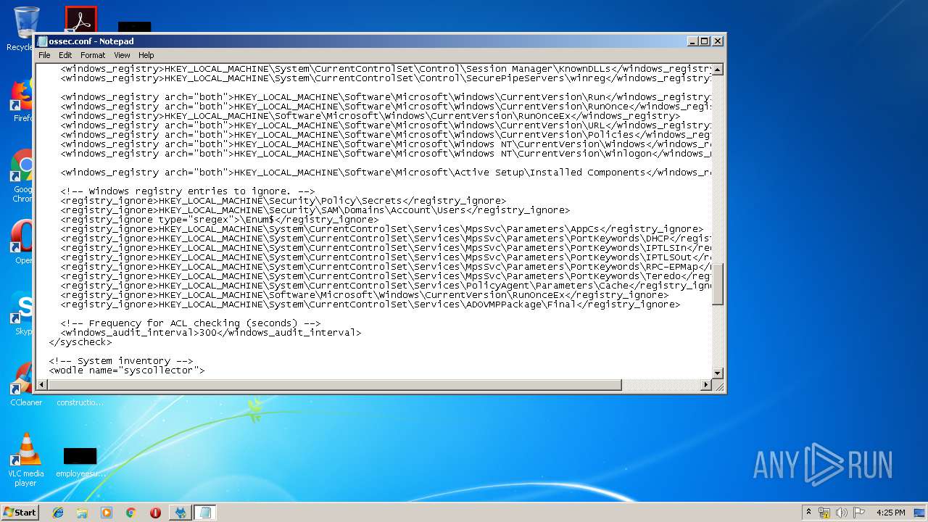Select the Firefox desktop icon
This screenshot has height=522, width=928.
coord(22,100)
